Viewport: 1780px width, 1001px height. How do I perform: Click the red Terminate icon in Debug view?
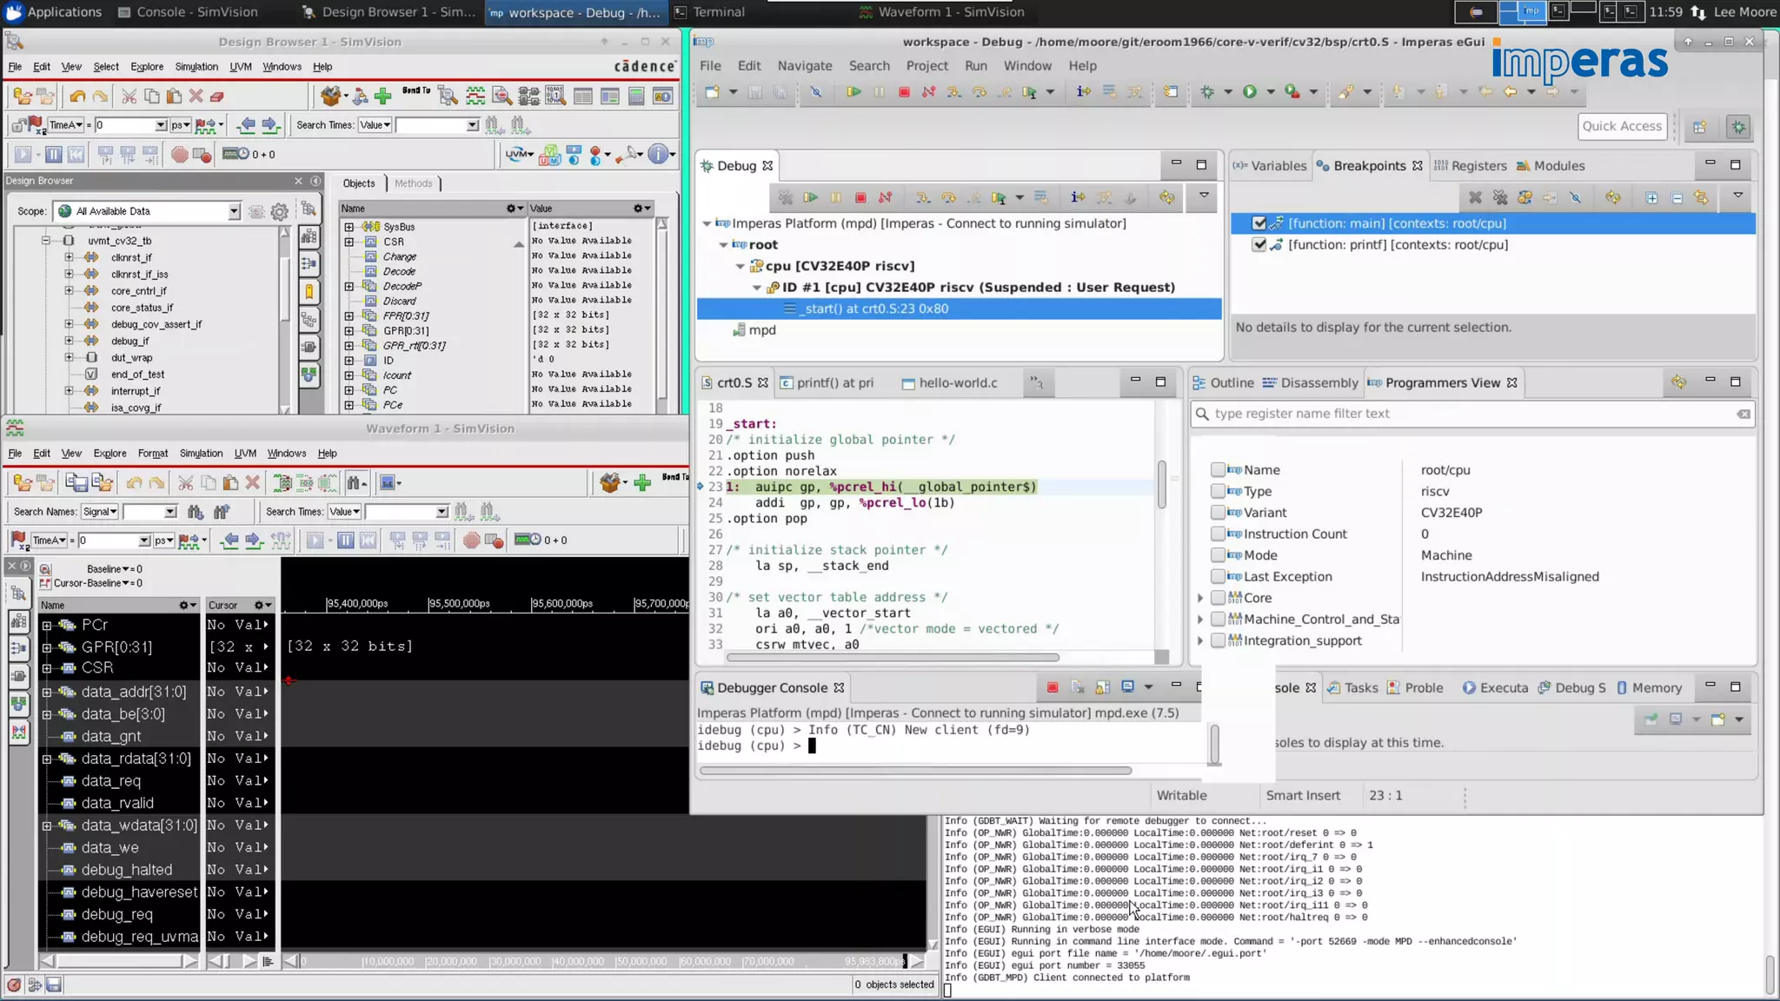860,198
